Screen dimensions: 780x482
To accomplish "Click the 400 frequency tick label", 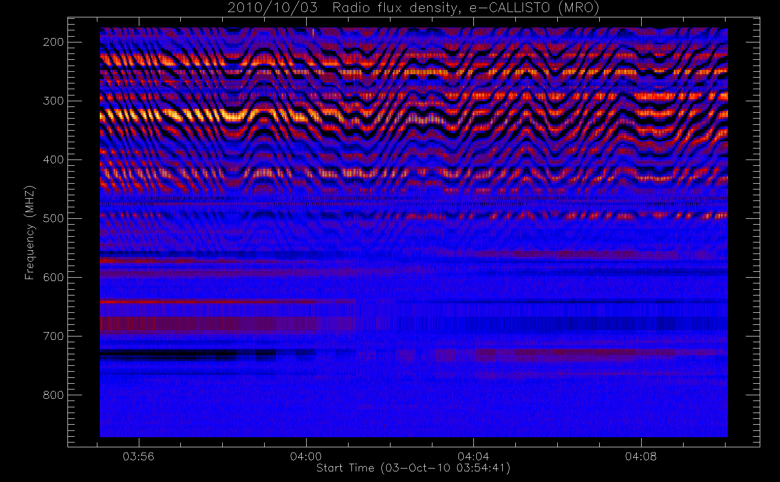I will pyautogui.click(x=54, y=160).
